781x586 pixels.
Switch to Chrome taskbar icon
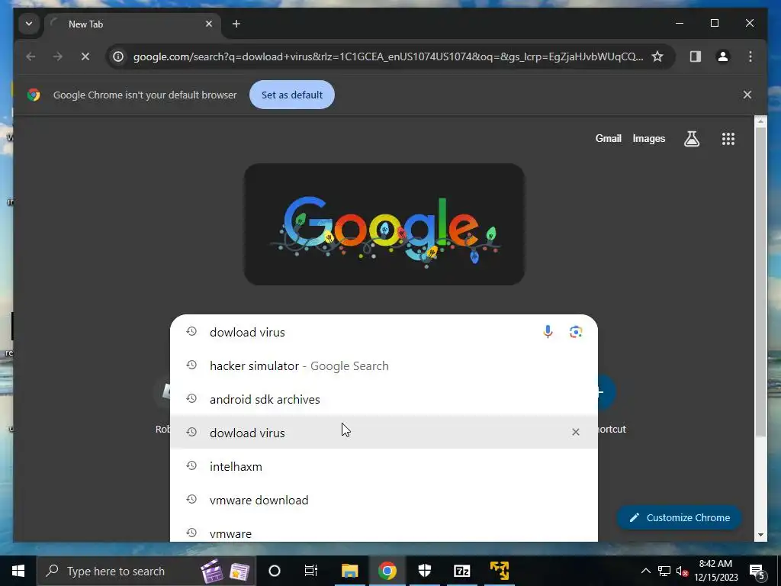click(x=387, y=571)
